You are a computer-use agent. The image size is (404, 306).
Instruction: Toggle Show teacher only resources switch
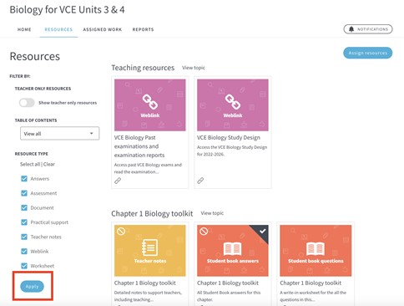(27, 103)
